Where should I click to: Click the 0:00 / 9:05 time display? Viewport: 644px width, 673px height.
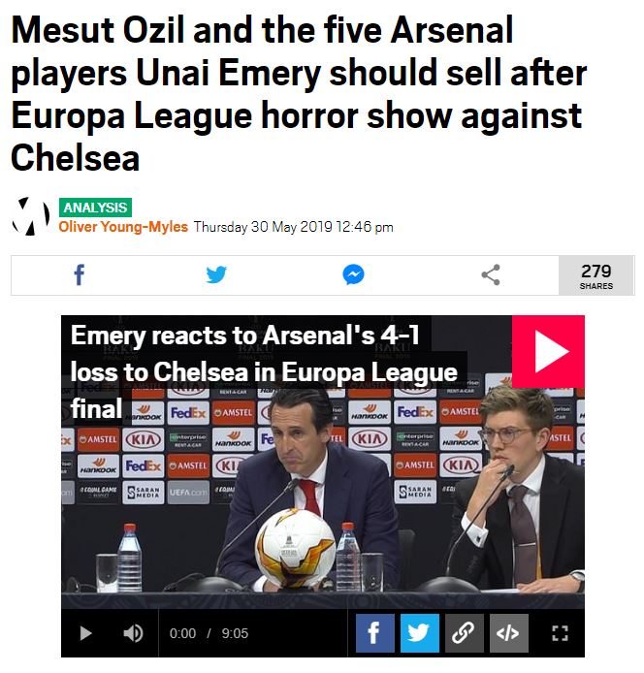pyautogui.click(x=209, y=633)
